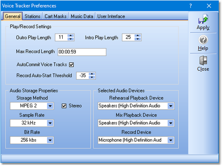
Task: Expand the Record Device dropdown
Action: point(171,140)
